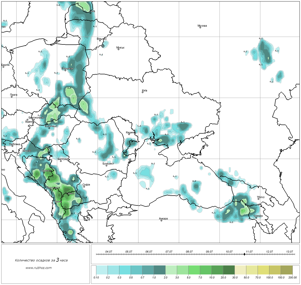
Task: Click the Софія city marker
Action: pos(84,187)
